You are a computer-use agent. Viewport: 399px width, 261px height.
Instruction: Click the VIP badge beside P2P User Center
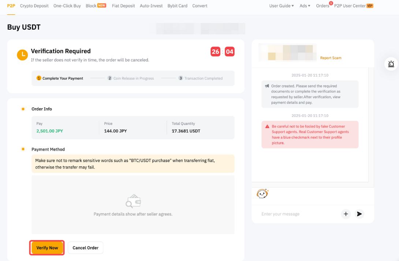pos(370,6)
